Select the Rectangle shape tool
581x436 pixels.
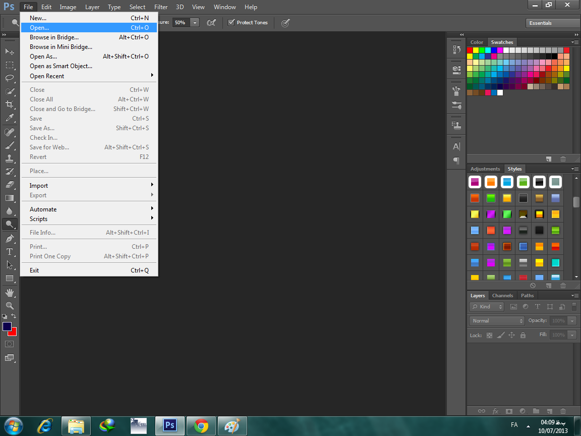pyautogui.click(x=10, y=278)
